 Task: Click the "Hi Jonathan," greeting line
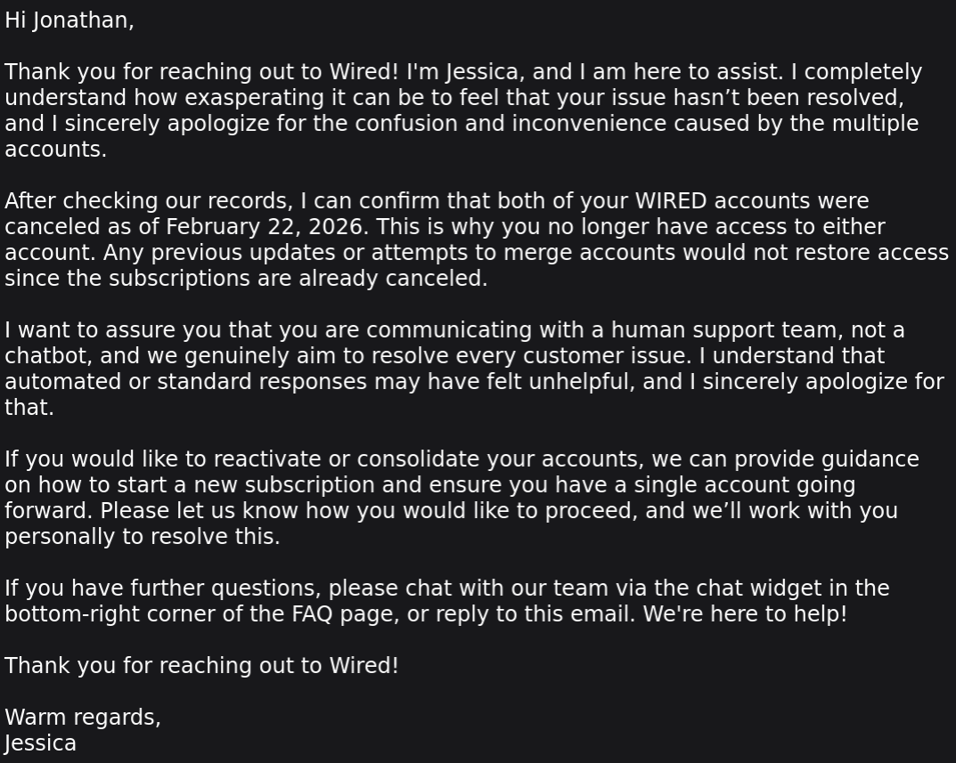point(69,20)
